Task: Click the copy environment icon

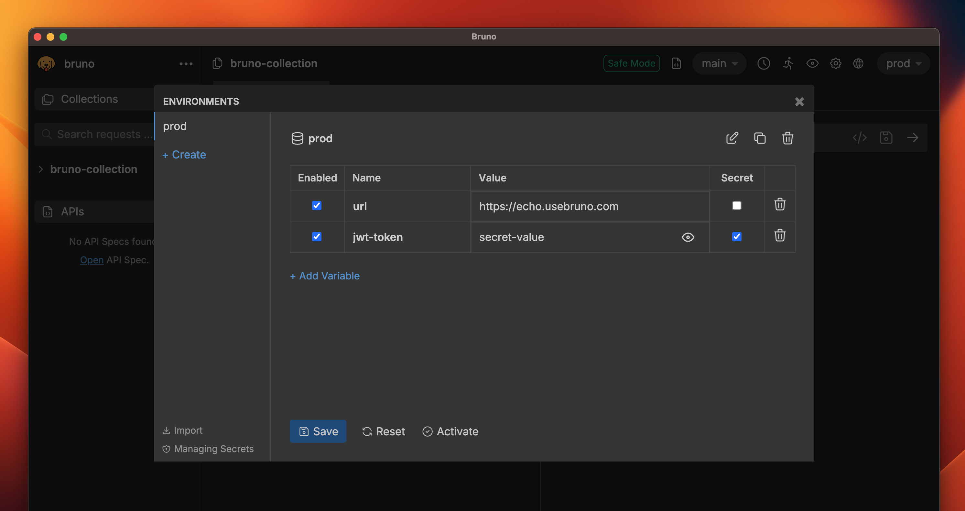Action: [760, 138]
